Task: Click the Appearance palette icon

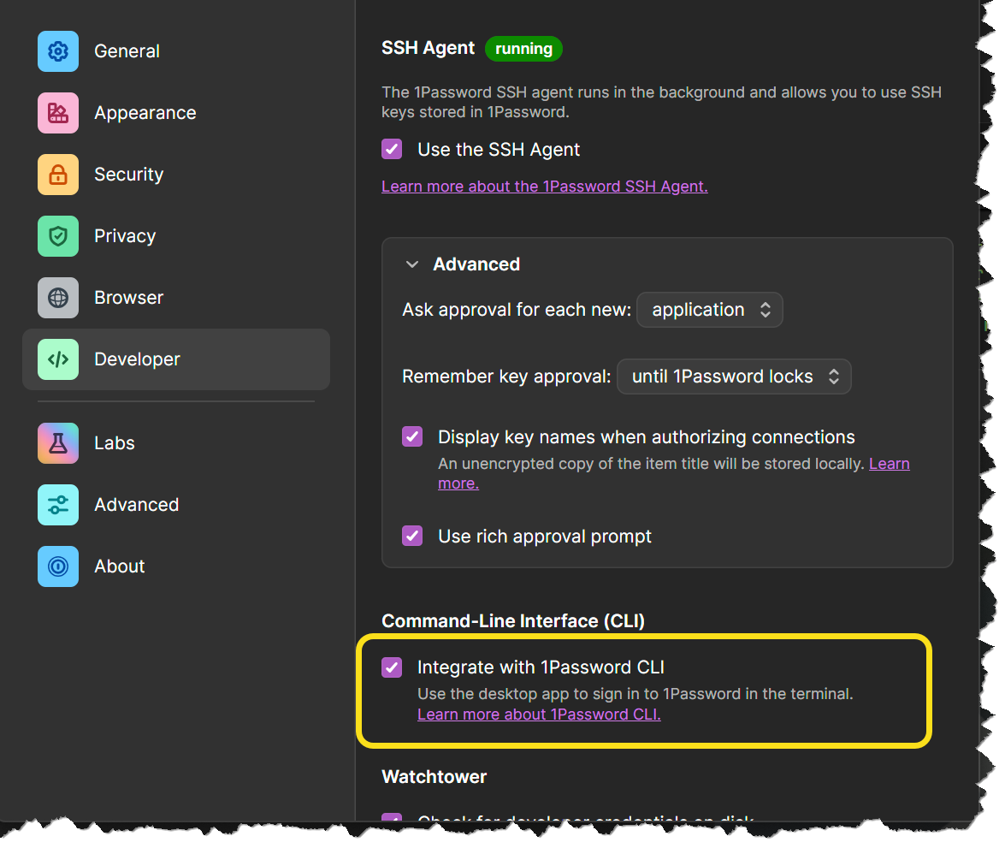Action: [57, 113]
